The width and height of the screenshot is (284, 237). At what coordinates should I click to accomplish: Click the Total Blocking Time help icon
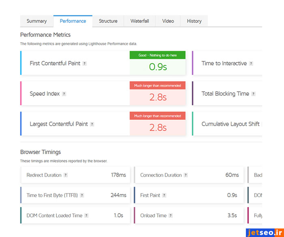tap(253, 94)
